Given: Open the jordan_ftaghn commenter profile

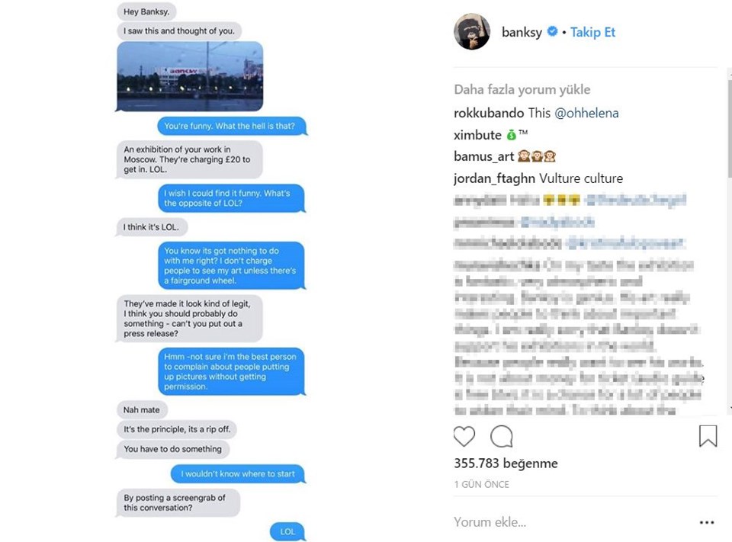Looking at the screenshot, I should [x=494, y=178].
